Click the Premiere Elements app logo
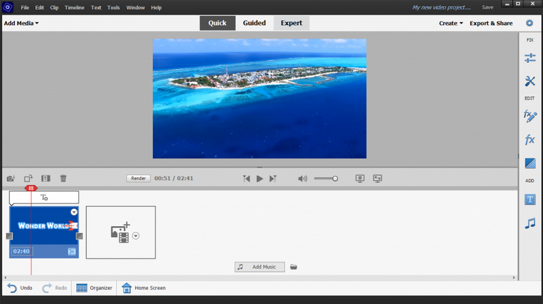 7,7
